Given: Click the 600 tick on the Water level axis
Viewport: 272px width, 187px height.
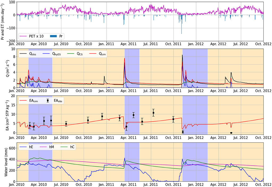Looking at the screenshot, I should click(x=12, y=148).
